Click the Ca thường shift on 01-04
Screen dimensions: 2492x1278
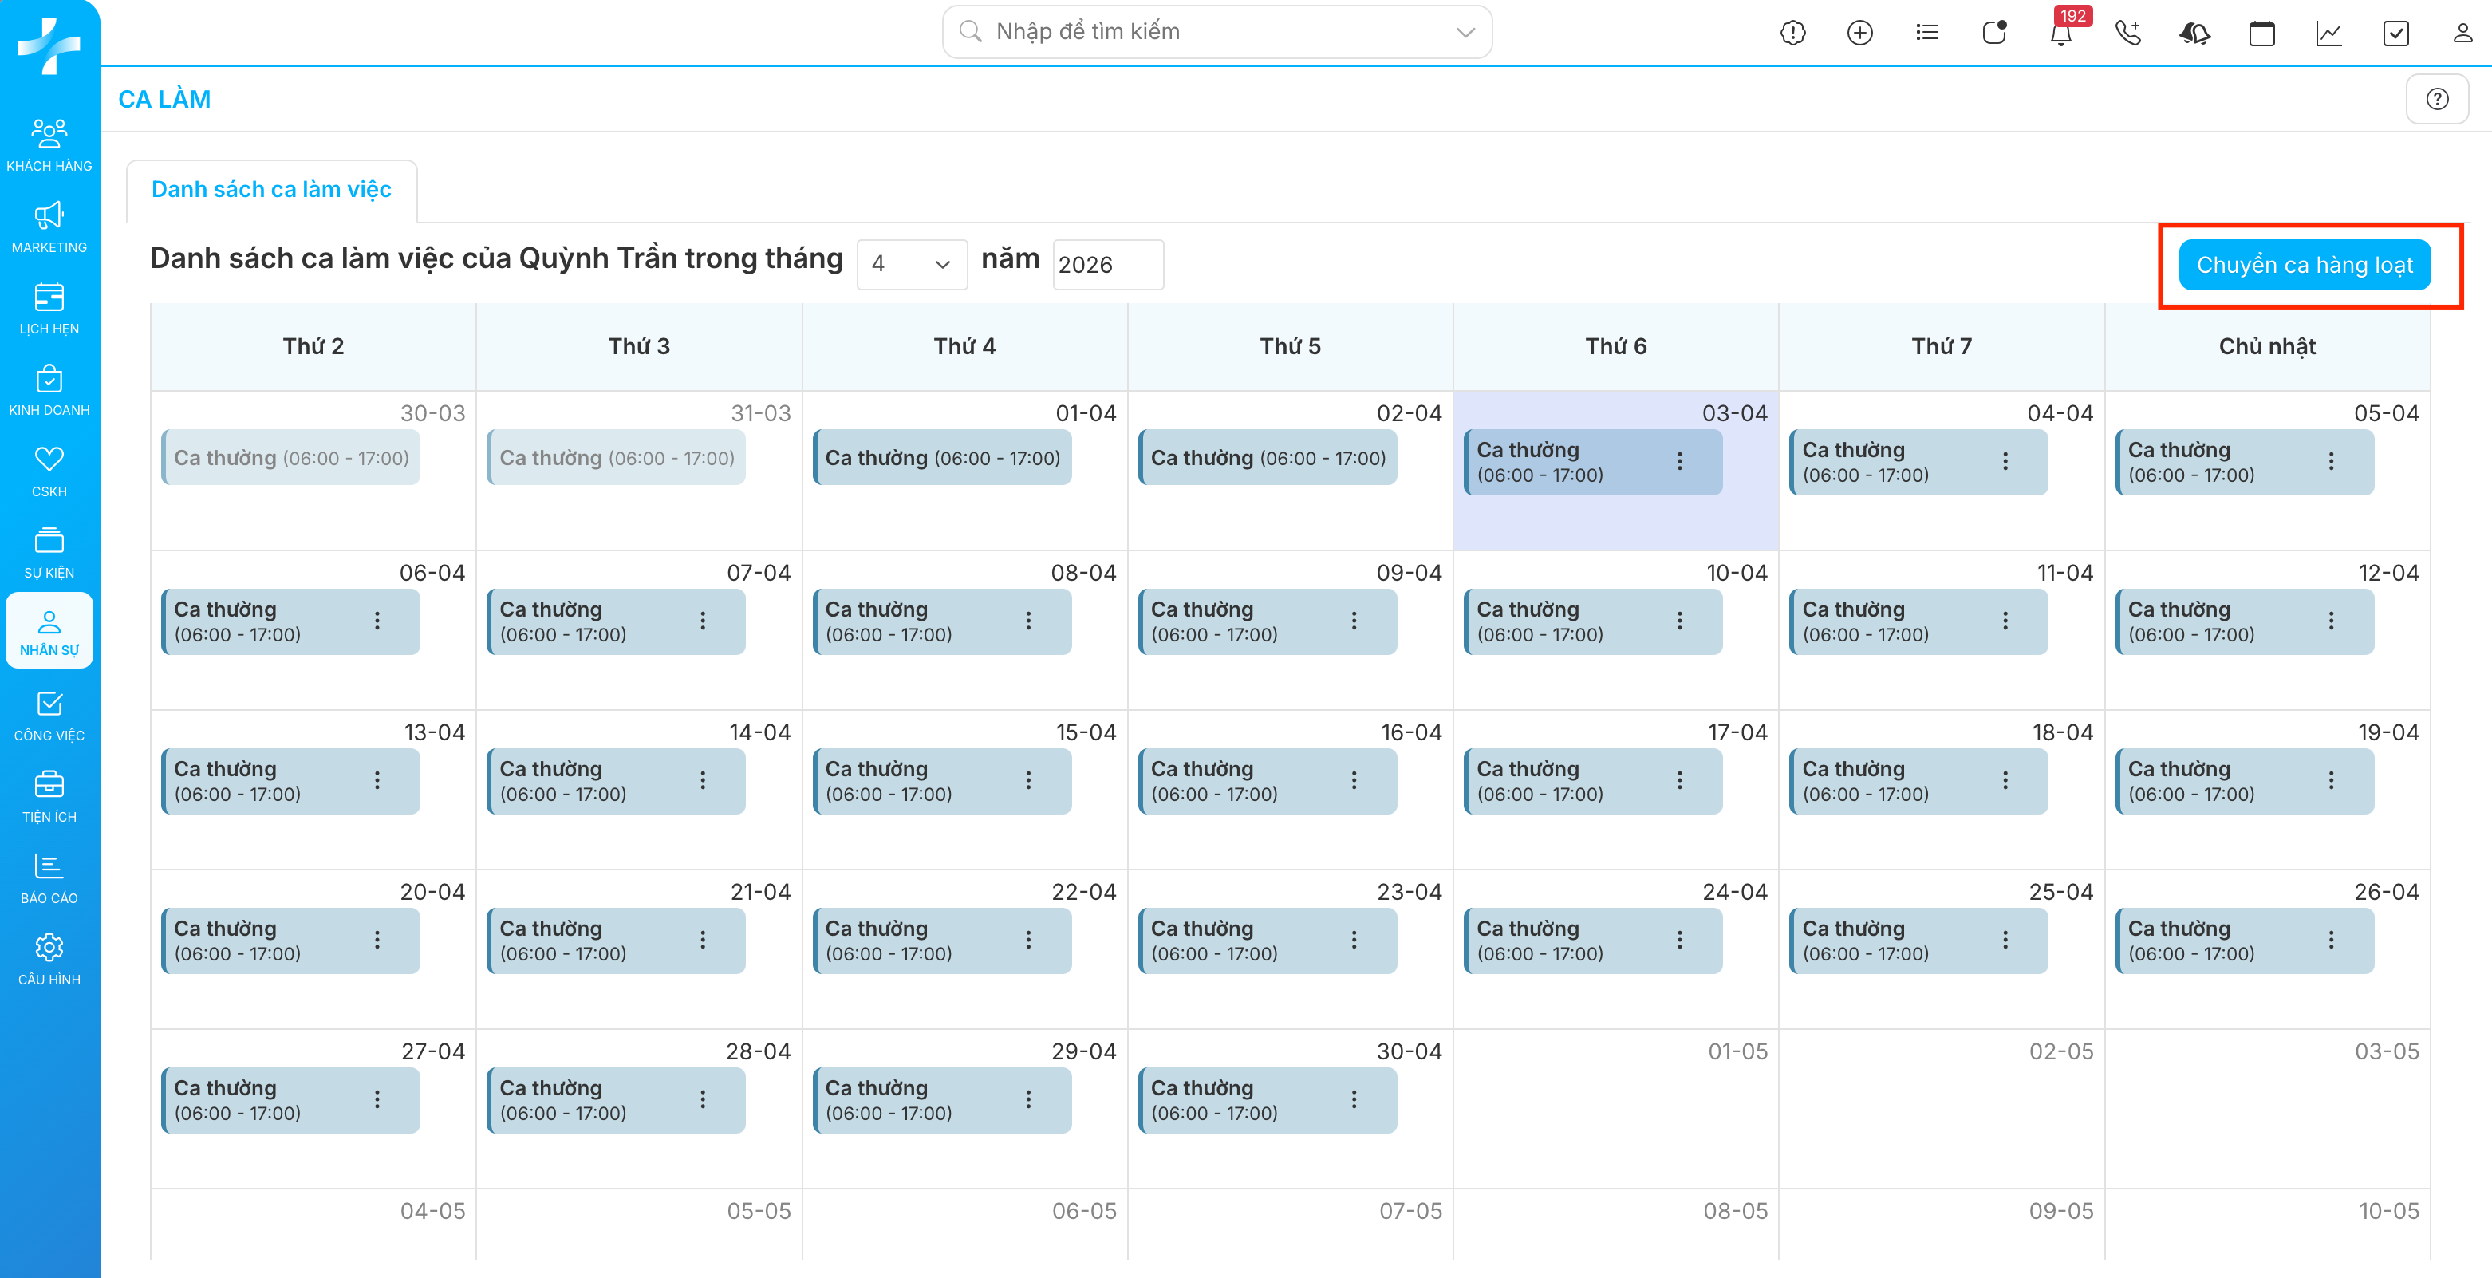coord(941,458)
